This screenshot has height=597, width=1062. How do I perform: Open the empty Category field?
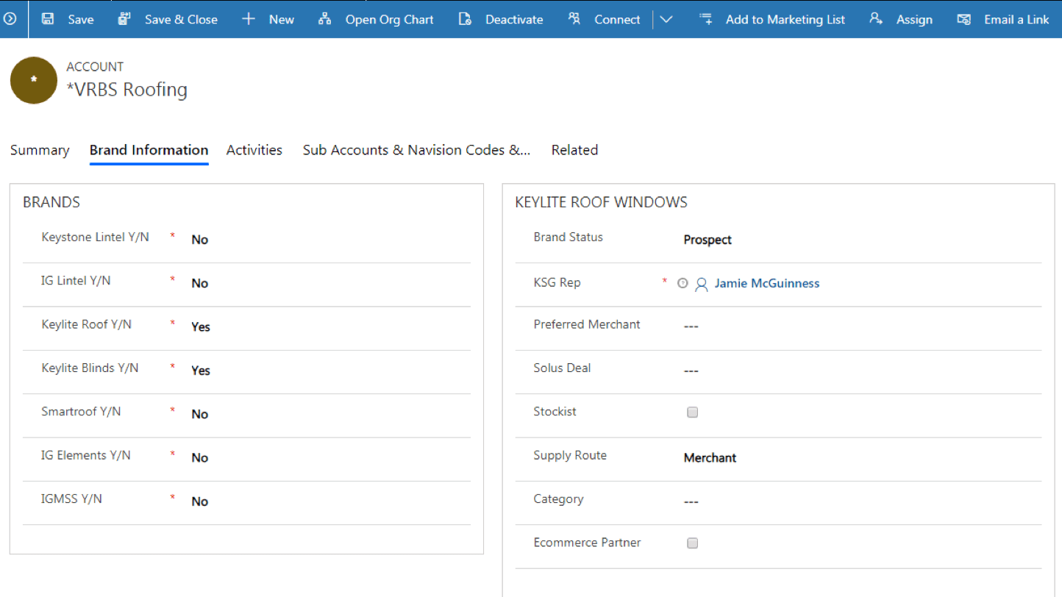click(x=691, y=501)
